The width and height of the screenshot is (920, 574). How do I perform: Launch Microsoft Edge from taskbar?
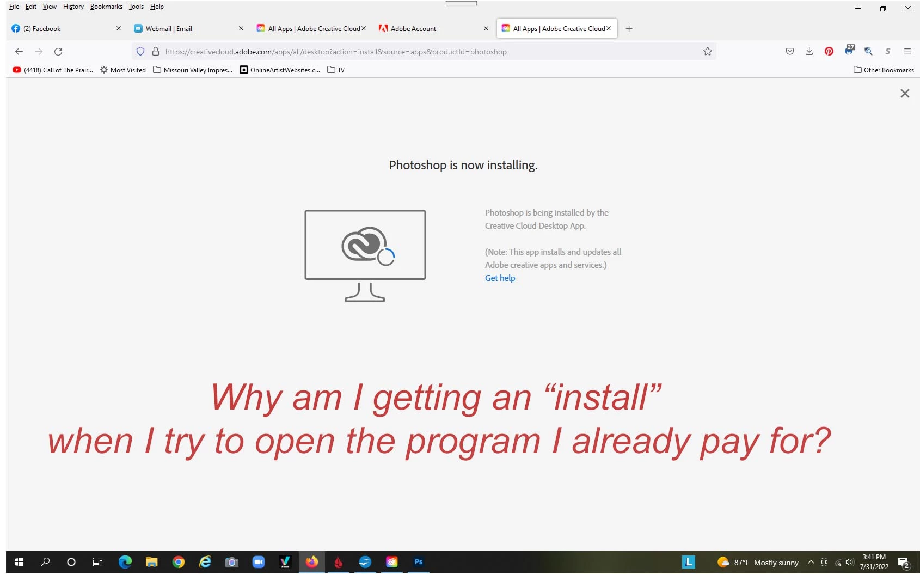125,562
